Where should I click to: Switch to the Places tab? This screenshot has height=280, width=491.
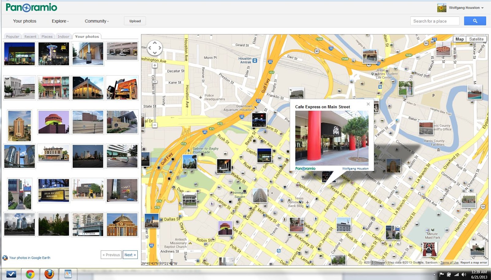(47, 36)
